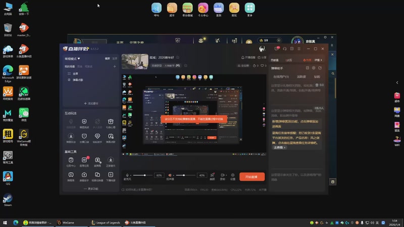
Task: Switch to 竖屏 portrait orientation
Action: (115, 59)
